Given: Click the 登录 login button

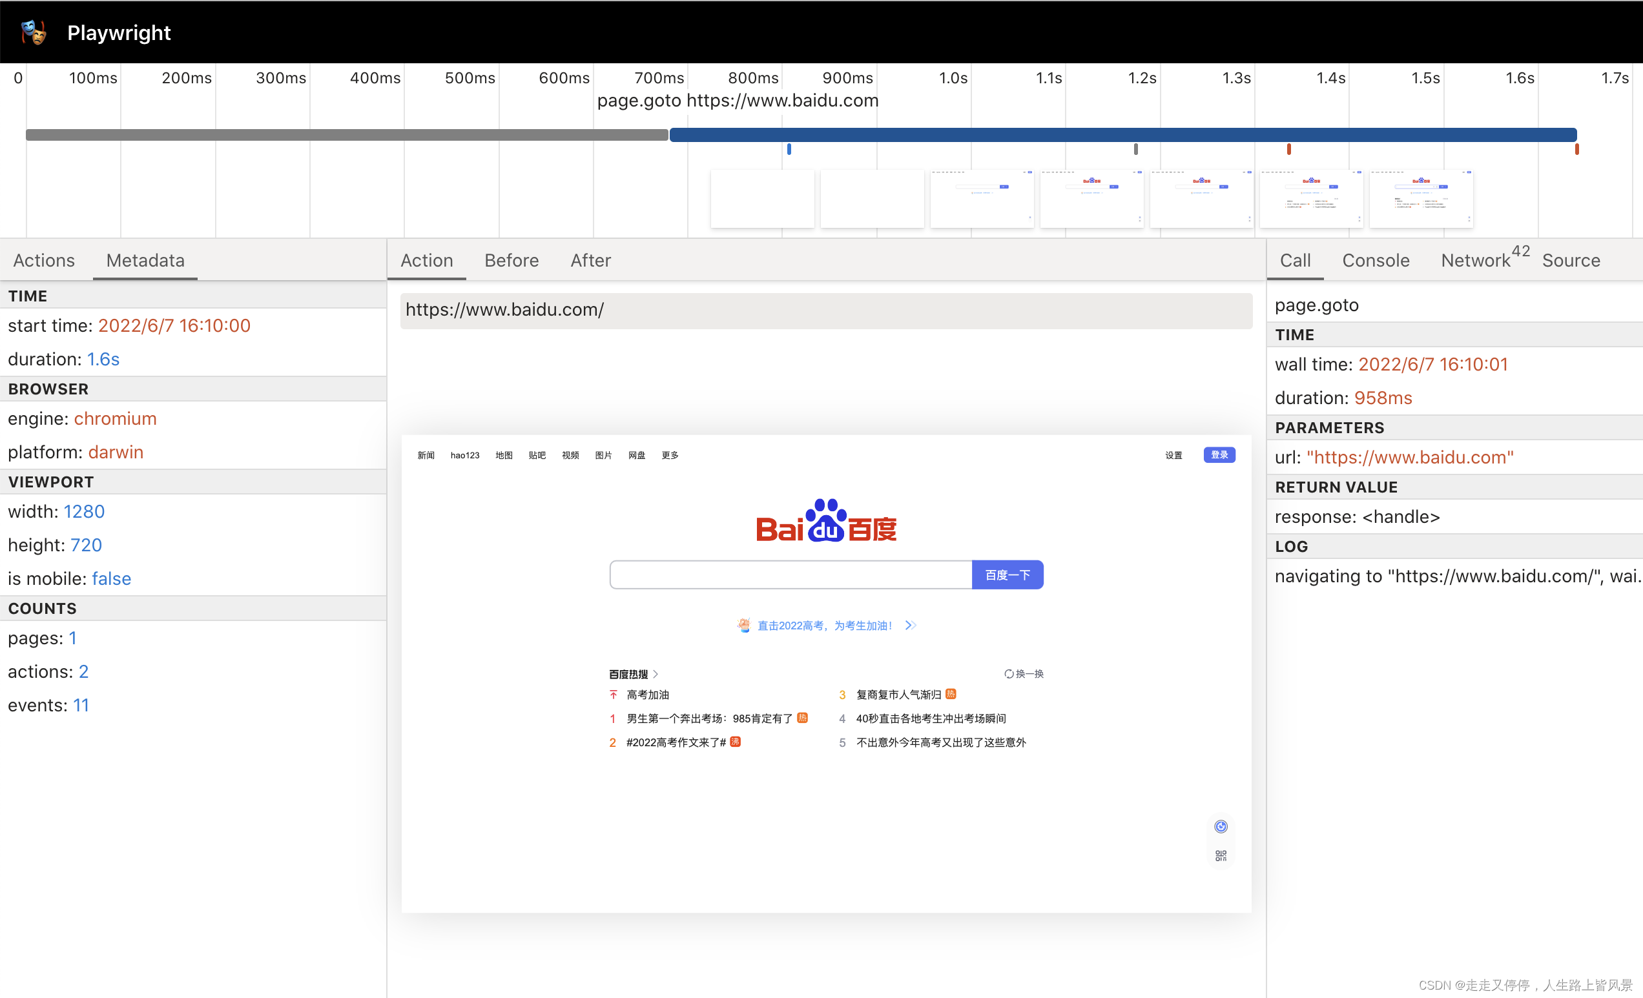Looking at the screenshot, I should coord(1219,454).
